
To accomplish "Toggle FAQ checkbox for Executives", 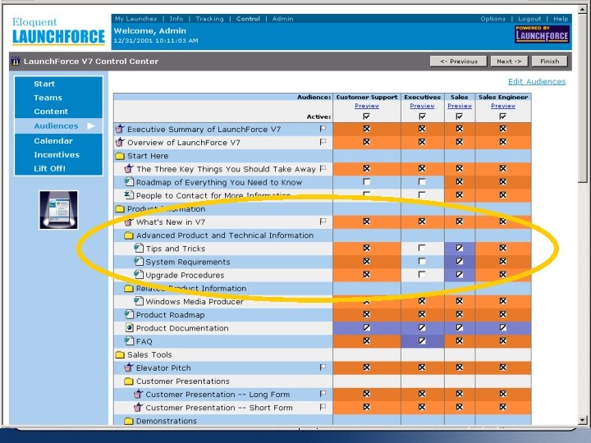I will [x=422, y=341].
